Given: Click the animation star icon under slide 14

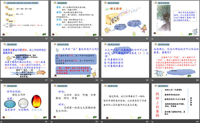Looking at the screenshot, I should point(52,39).
